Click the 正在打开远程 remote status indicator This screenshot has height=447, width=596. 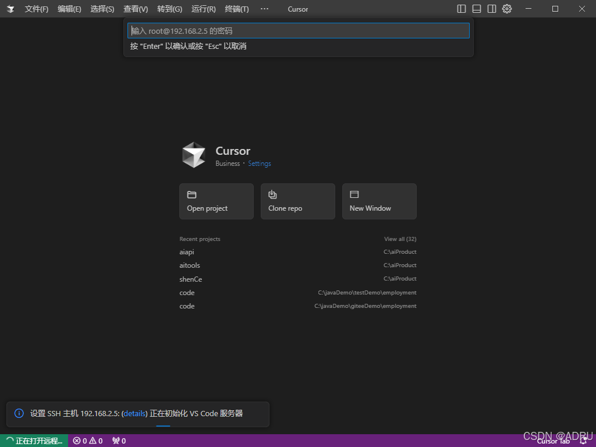[x=34, y=441]
